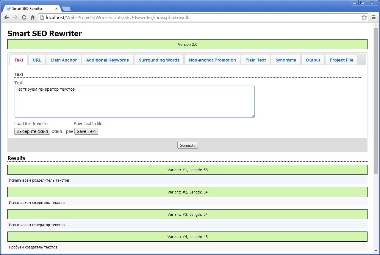Image resolution: width=380 pixels, height=255 pixels.
Task: Open the URL tab
Action: coord(37,60)
